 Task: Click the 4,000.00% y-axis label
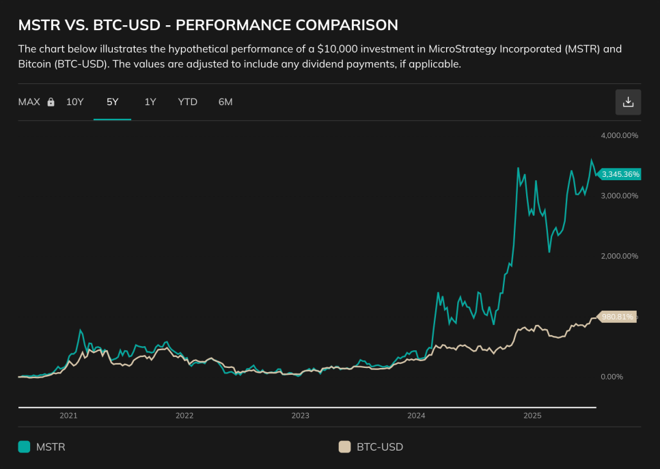point(620,135)
